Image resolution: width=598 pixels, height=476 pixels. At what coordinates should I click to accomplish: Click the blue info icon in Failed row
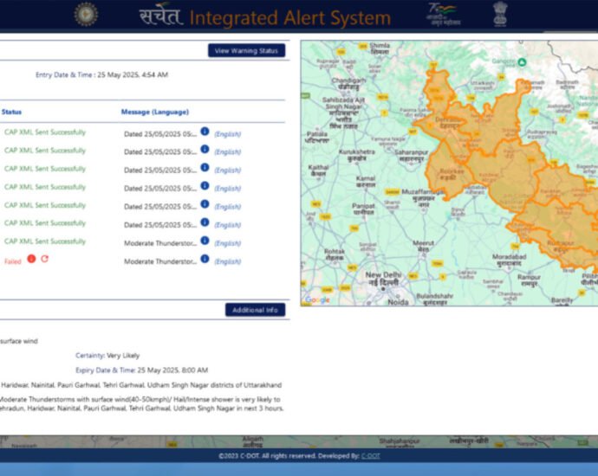click(x=205, y=259)
